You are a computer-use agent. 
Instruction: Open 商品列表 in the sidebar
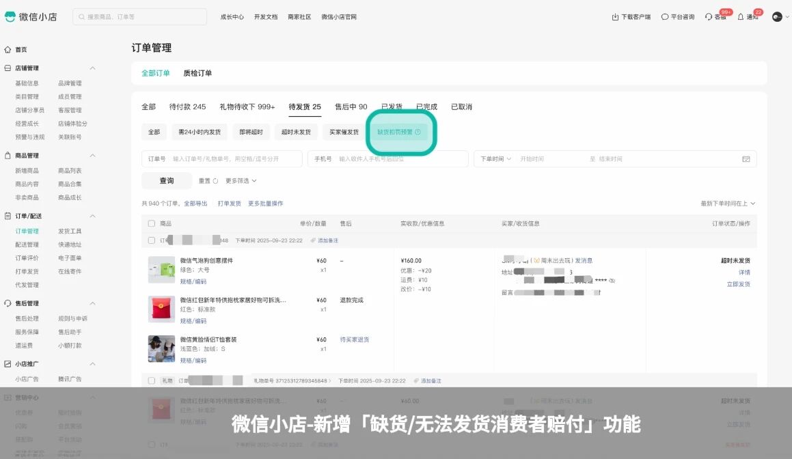point(70,171)
